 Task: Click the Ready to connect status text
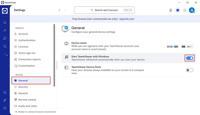37,112
